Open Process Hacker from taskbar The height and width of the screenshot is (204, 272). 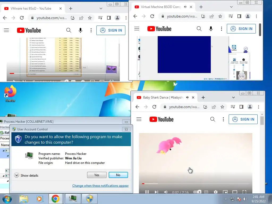pyautogui.click(x=73, y=199)
